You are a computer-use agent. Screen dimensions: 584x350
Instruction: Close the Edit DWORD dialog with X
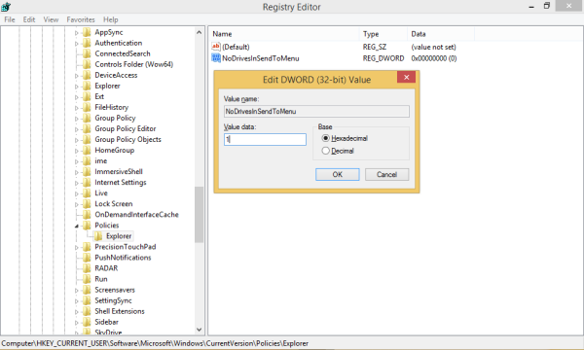pos(406,77)
